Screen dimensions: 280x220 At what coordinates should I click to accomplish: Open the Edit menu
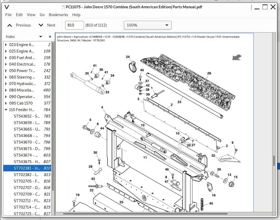point(19,15)
